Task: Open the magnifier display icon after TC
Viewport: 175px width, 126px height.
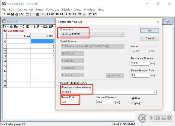Action: click(x=84, y=14)
